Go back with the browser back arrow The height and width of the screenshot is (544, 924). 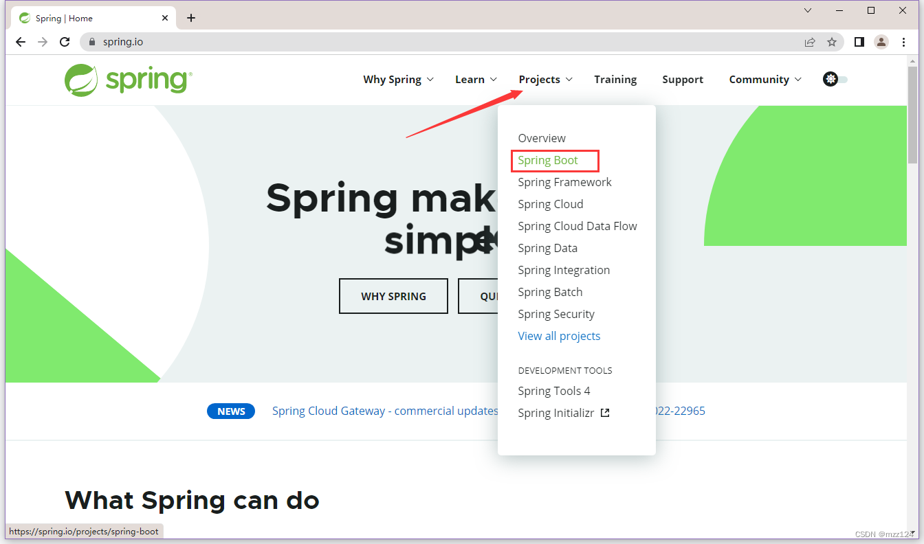[21, 42]
